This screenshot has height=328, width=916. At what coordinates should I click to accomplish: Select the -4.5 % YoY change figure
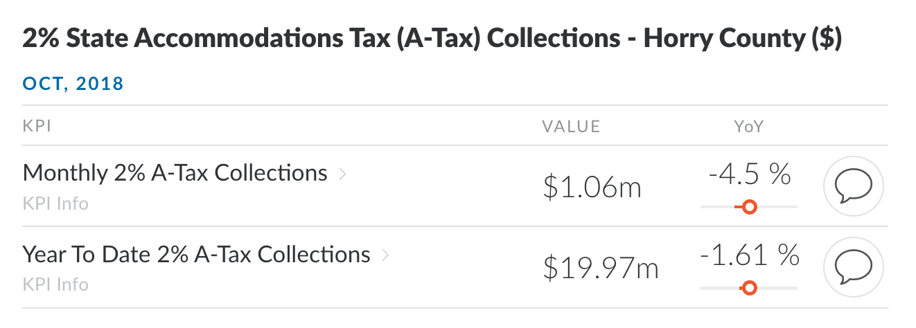[749, 174]
